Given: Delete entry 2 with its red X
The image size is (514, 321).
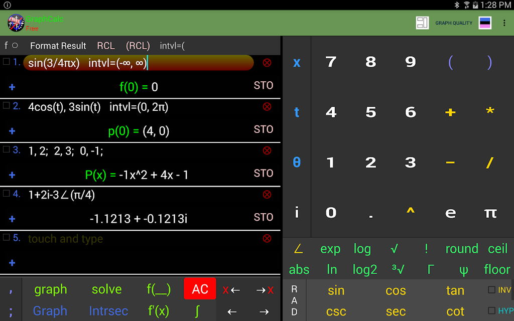Looking at the screenshot, I should point(267,106).
